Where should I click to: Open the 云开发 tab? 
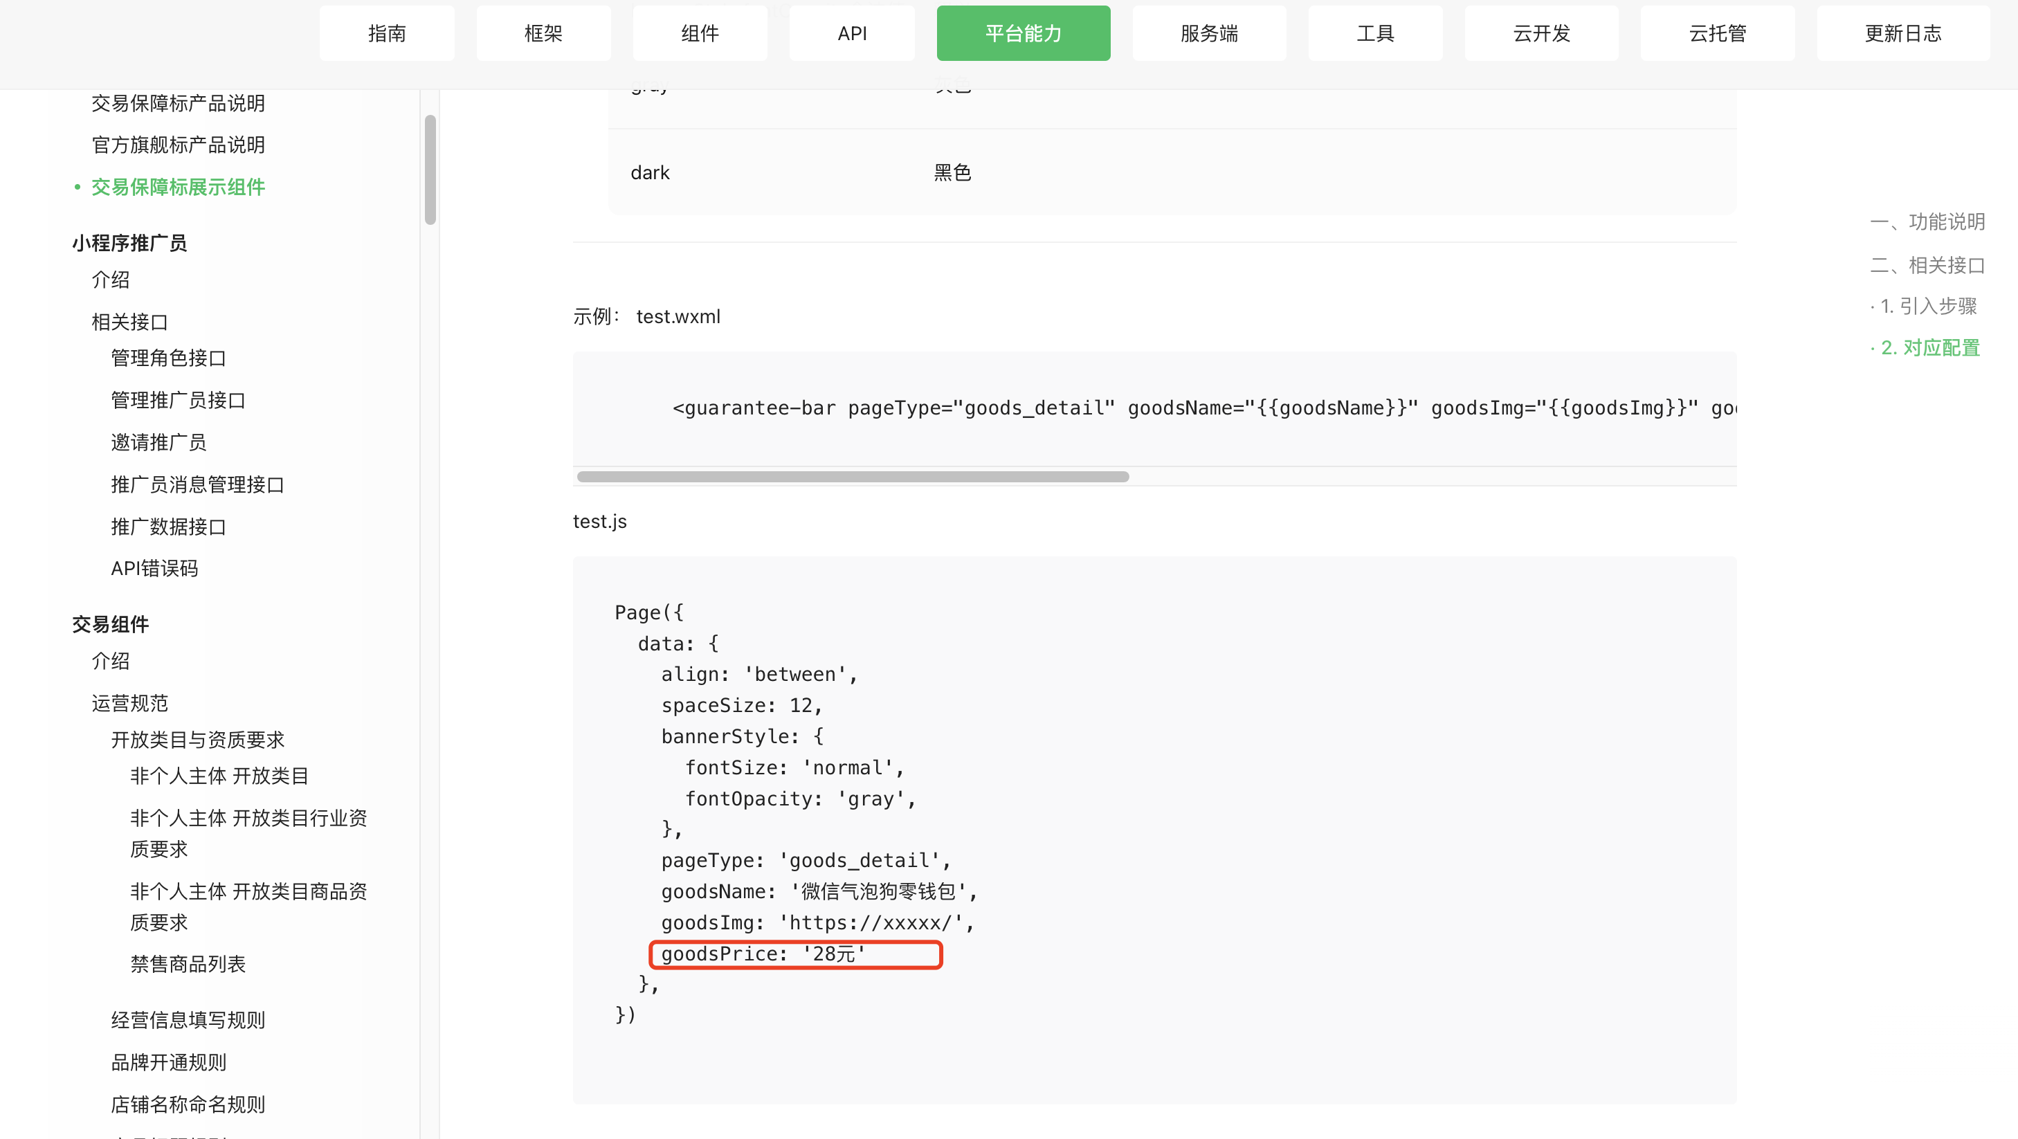pos(1541,33)
